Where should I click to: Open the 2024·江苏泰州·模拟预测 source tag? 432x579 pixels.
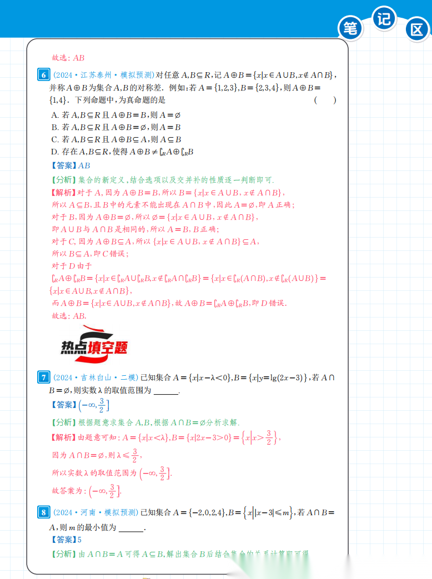(x=103, y=75)
